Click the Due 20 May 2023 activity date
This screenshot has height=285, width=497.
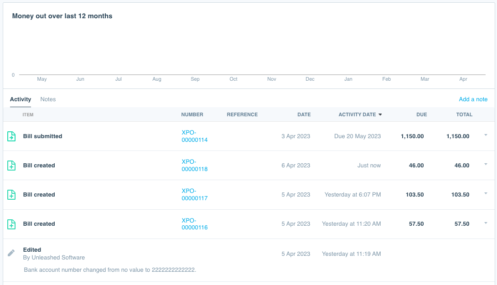coord(357,136)
